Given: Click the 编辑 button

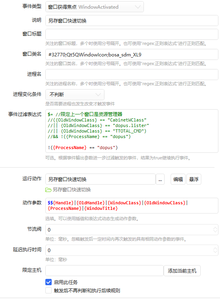Looking at the screenshot, I should (178, 179).
